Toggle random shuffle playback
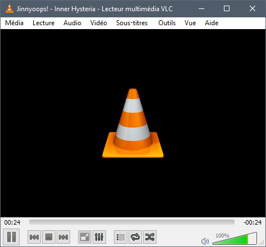 tap(150, 237)
